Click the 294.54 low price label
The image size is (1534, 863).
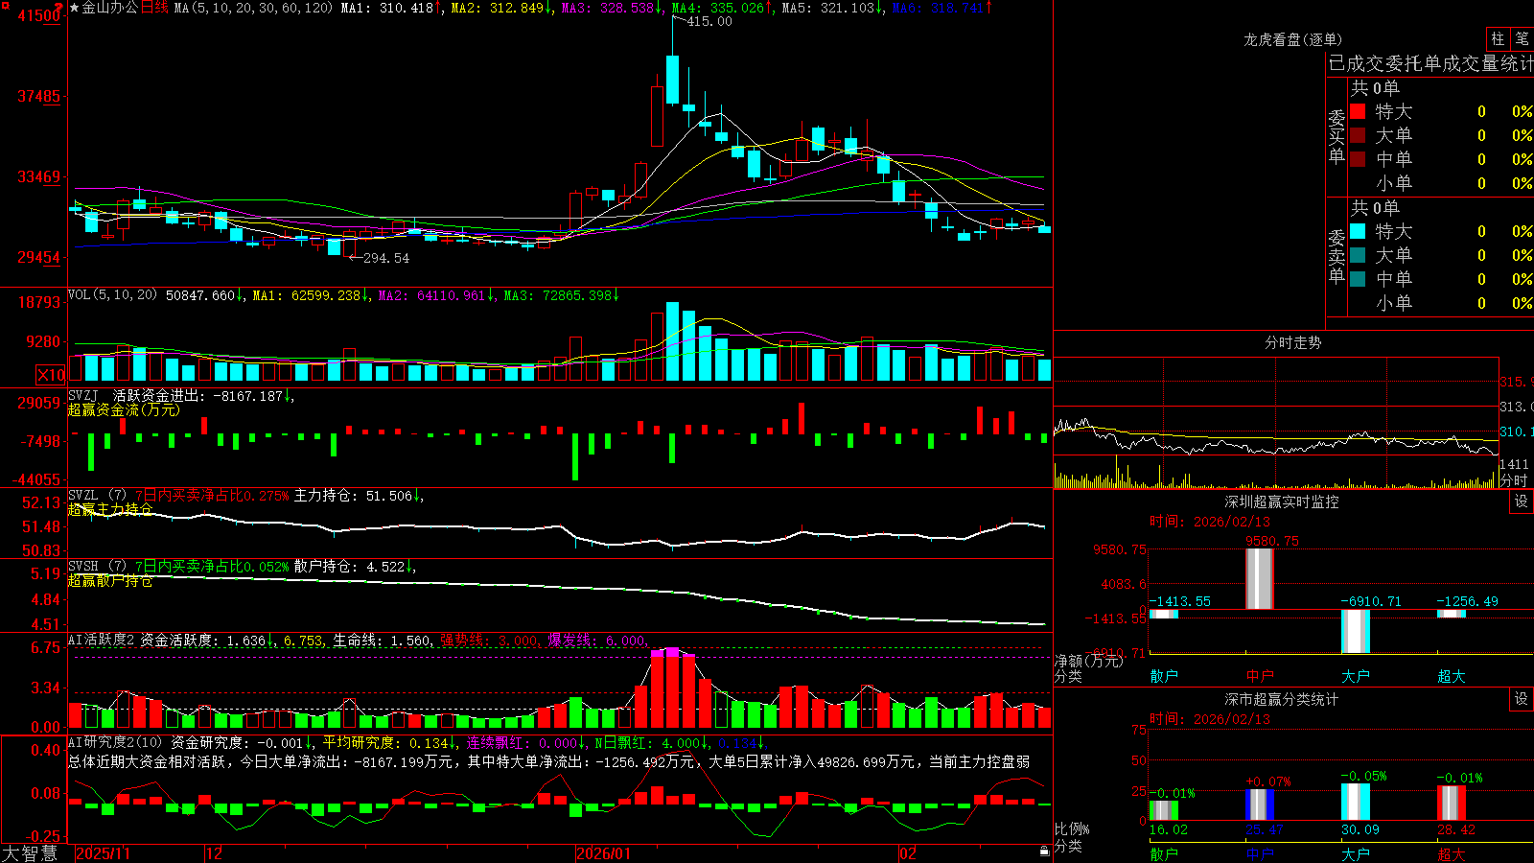click(386, 258)
